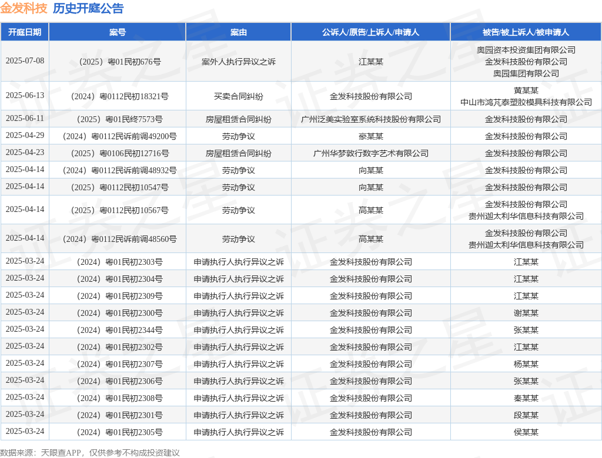This screenshot has width=602, height=458.
Task: Click defendant 奥园资本投资集团有限公司
Action: tap(526, 50)
